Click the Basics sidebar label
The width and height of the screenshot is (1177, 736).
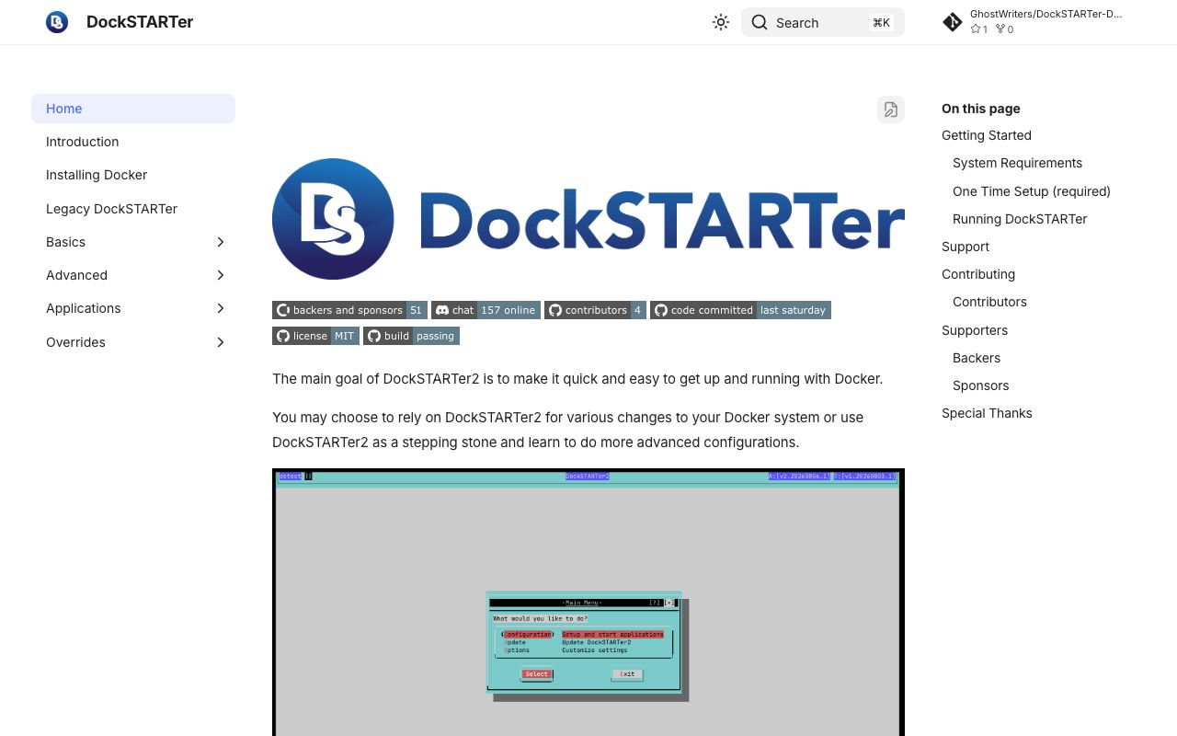pos(65,242)
